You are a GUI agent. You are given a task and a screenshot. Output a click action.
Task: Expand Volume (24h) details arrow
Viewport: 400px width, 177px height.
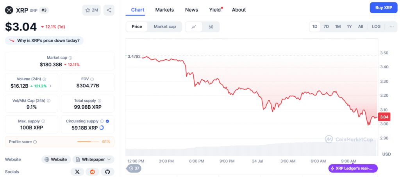pos(50,86)
